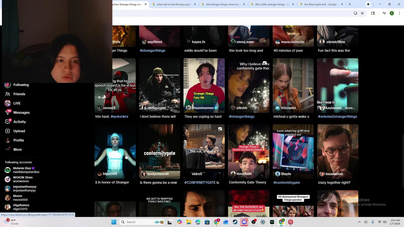The image size is (404, 227).
Task: Open biguzi44 video thumbnail
Action: (x=115, y=151)
